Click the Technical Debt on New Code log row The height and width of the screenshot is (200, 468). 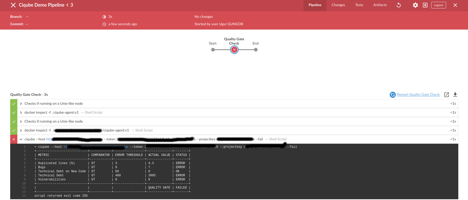[112, 171]
